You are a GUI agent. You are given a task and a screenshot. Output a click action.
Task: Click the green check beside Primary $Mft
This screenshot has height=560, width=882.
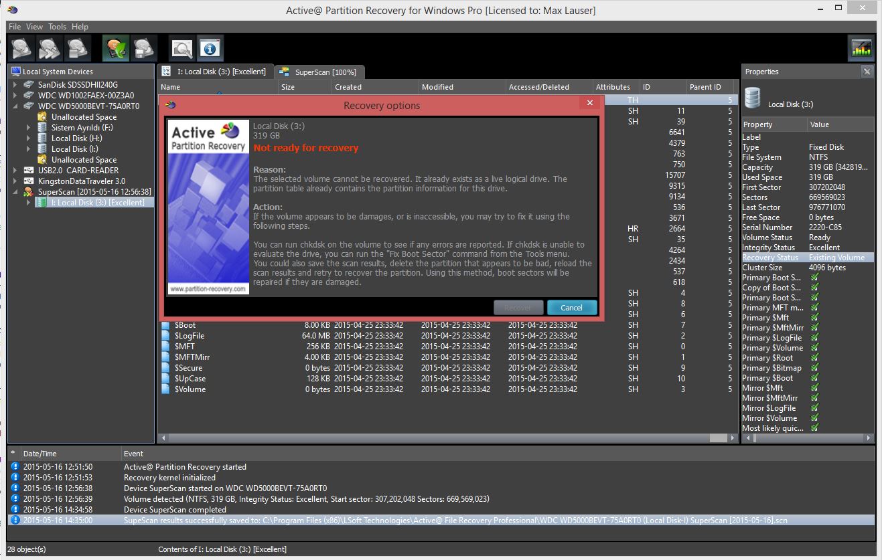click(814, 318)
